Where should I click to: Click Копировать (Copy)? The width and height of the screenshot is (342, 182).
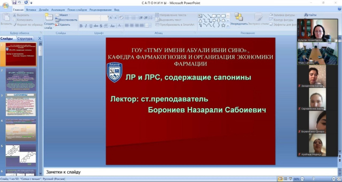tap(23, 20)
